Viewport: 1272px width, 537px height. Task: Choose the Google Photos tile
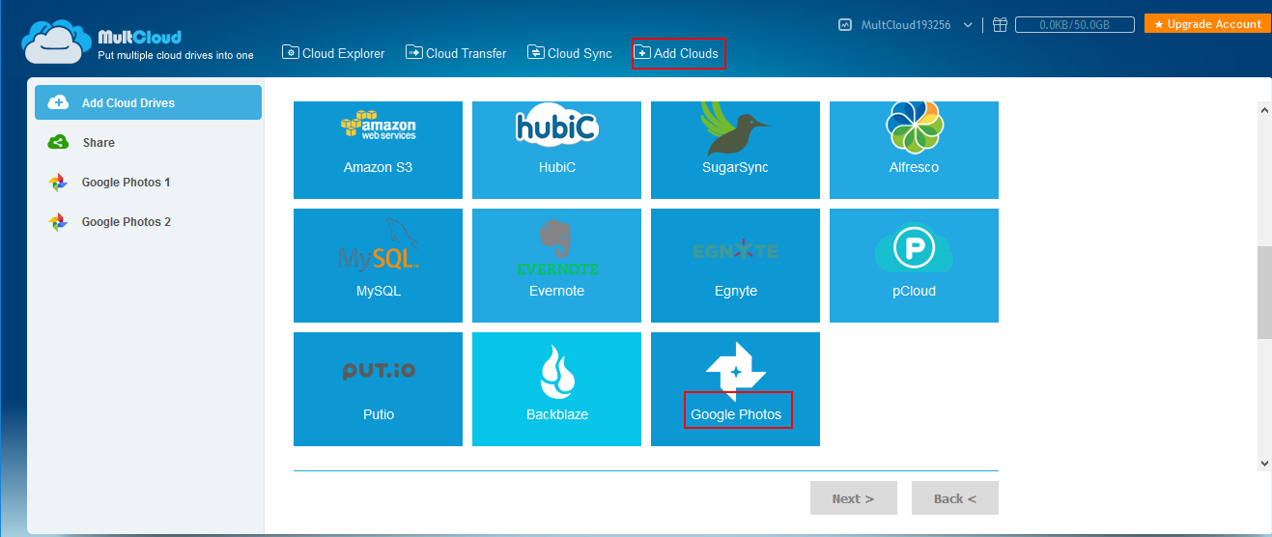click(x=735, y=389)
